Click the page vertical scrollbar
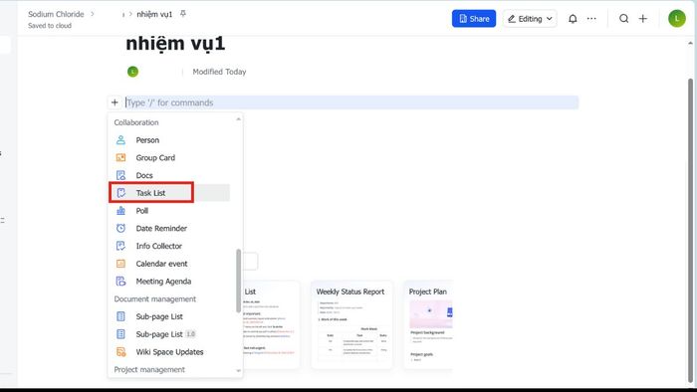 click(690, 231)
